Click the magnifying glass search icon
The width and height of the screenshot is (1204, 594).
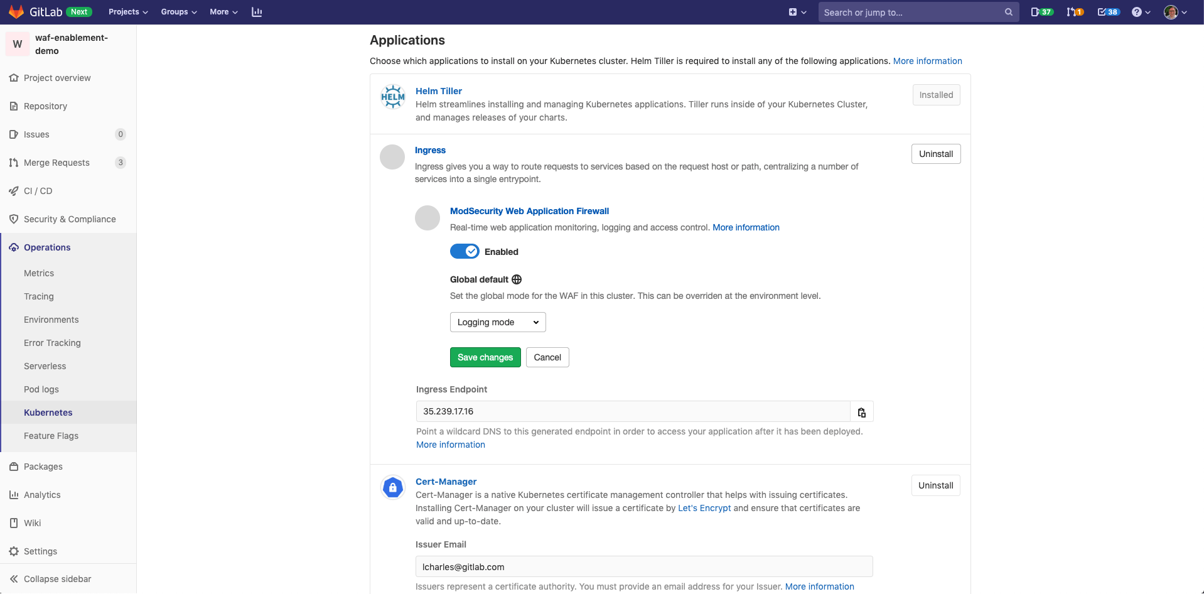pyautogui.click(x=1009, y=12)
